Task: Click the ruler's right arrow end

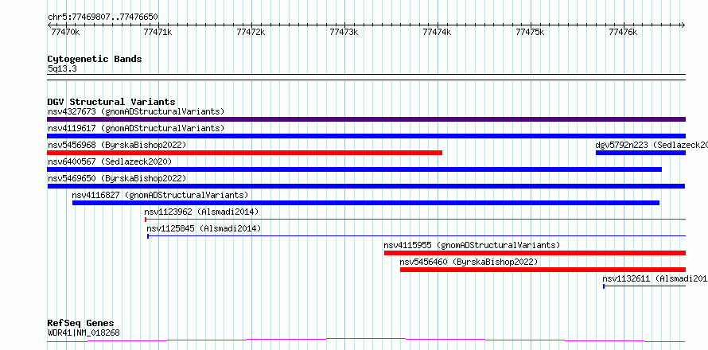Action: 683,25
